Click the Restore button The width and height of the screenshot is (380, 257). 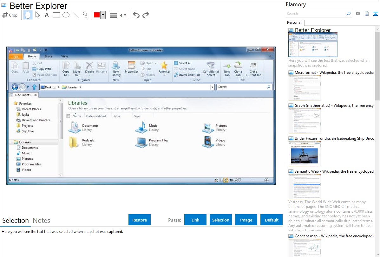tap(140, 220)
